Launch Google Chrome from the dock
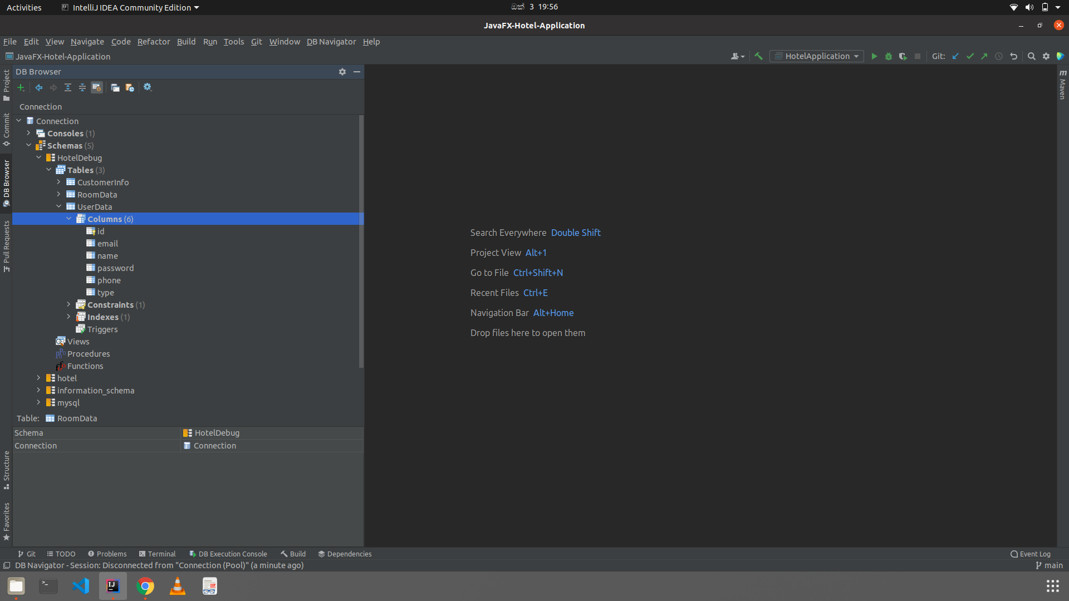This screenshot has height=601, width=1069. click(x=145, y=586)
